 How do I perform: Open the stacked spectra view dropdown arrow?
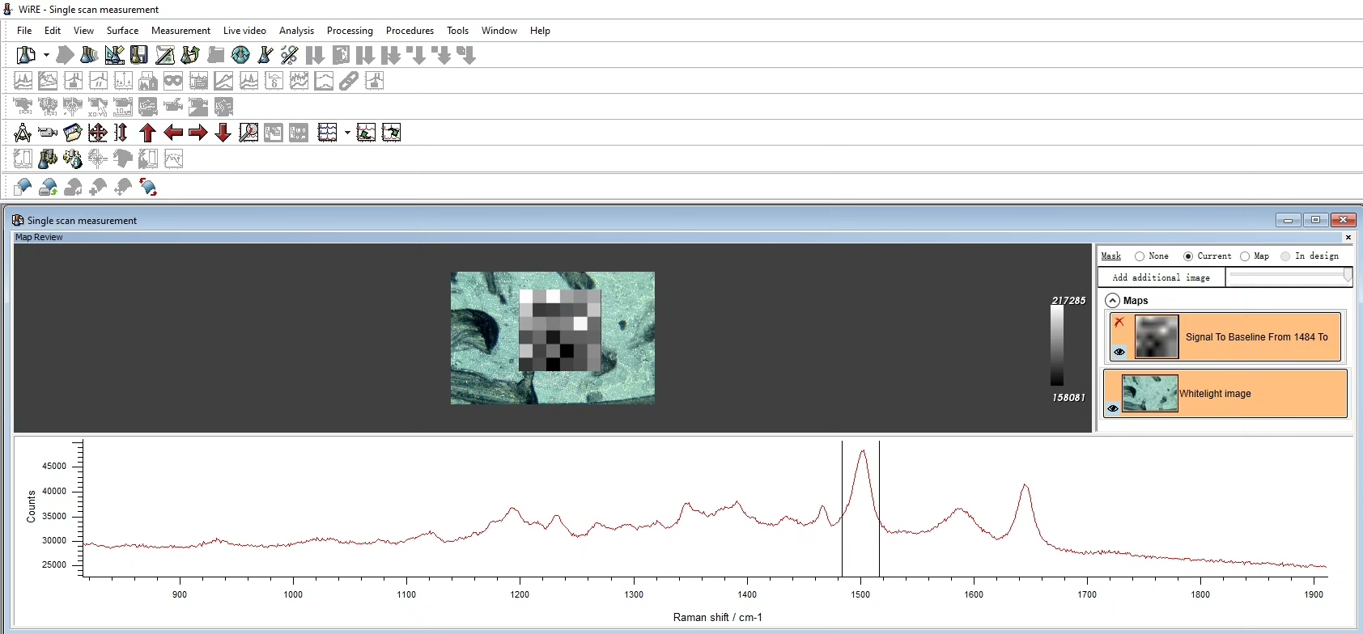(x=347, y=133)
